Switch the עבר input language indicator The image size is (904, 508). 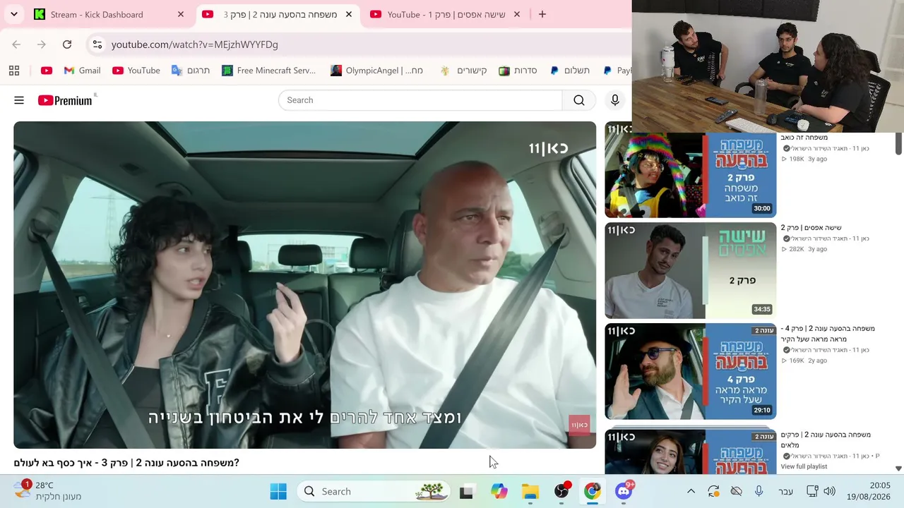785,492
